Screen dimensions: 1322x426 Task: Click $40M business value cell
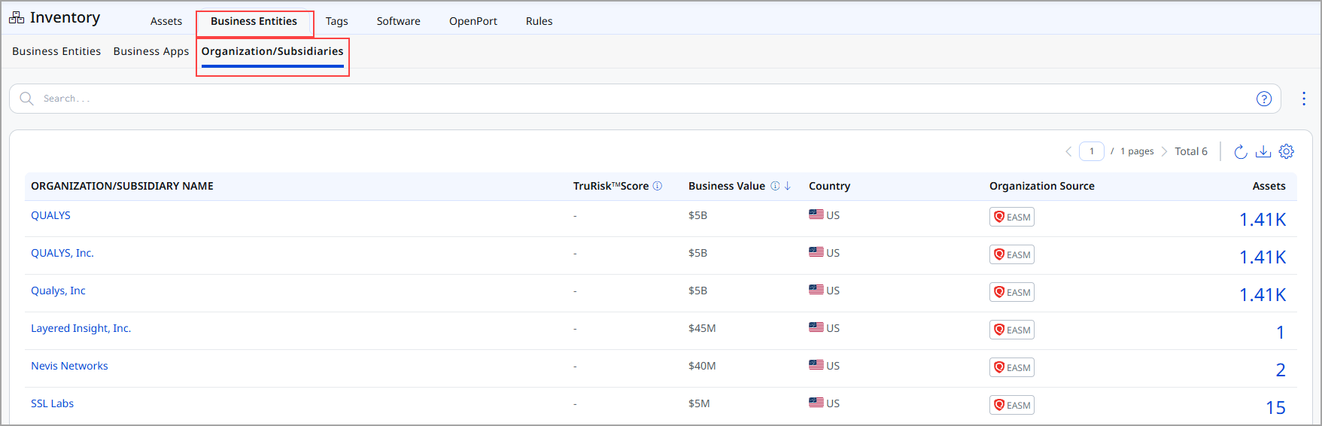[702, 366]
